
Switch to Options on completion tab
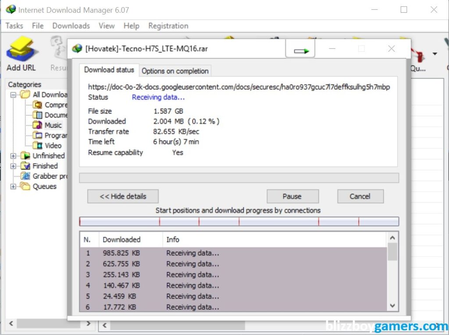pos(175,71)
